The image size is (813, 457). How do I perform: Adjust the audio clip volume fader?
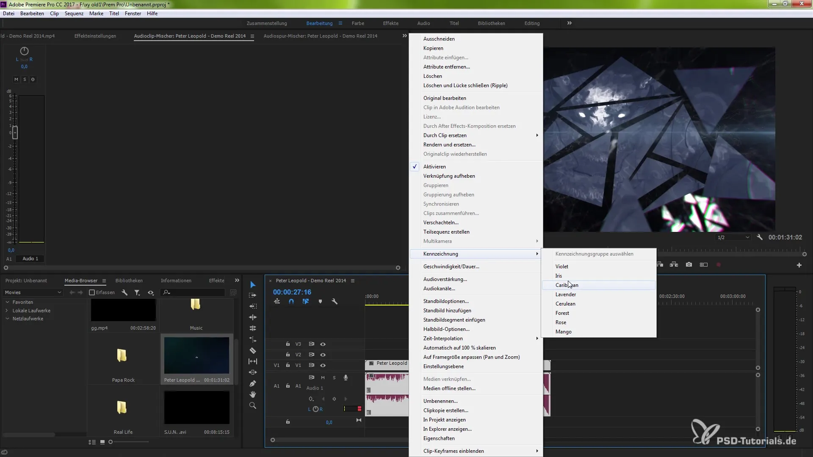[15, 133]
